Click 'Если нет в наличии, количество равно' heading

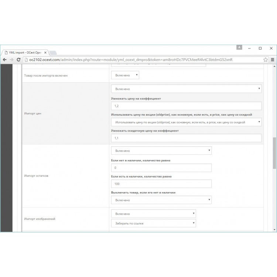pyautogui.click(x=141, y=160)
